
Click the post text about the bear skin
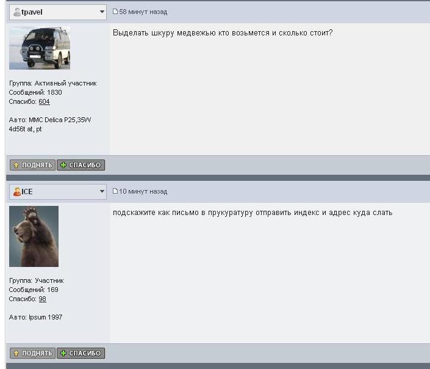point(223,32)
